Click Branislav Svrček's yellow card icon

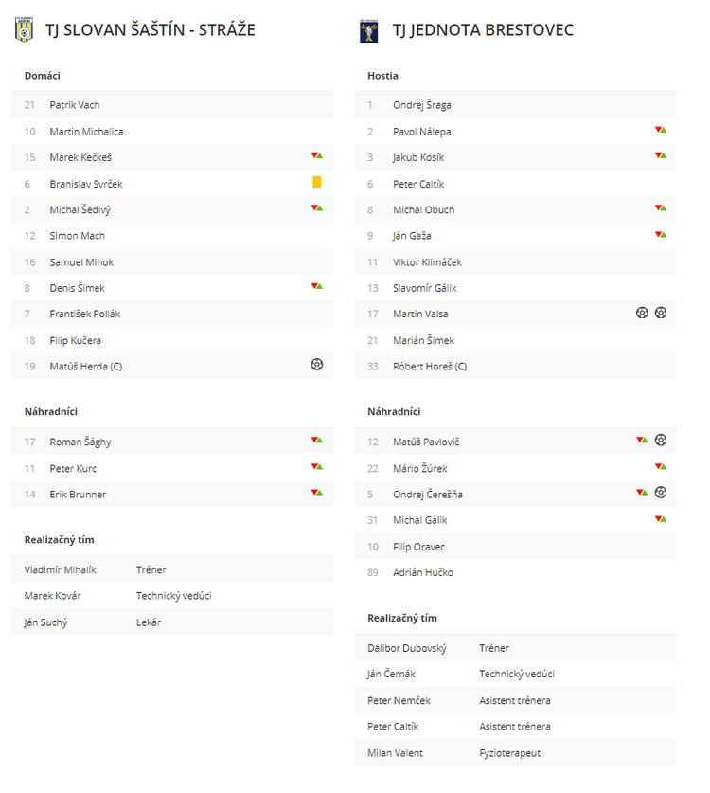pyautogui.click(x=317, y=182)
